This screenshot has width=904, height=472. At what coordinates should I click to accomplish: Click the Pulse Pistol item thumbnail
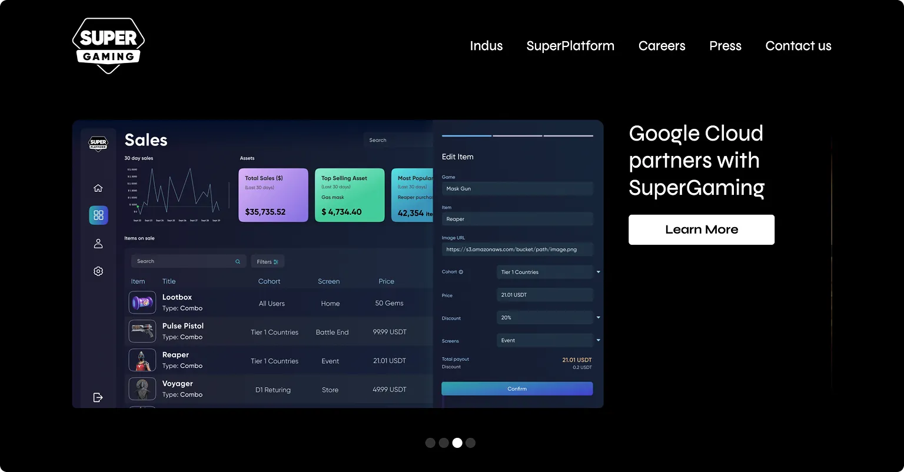(x=142, y=331)
